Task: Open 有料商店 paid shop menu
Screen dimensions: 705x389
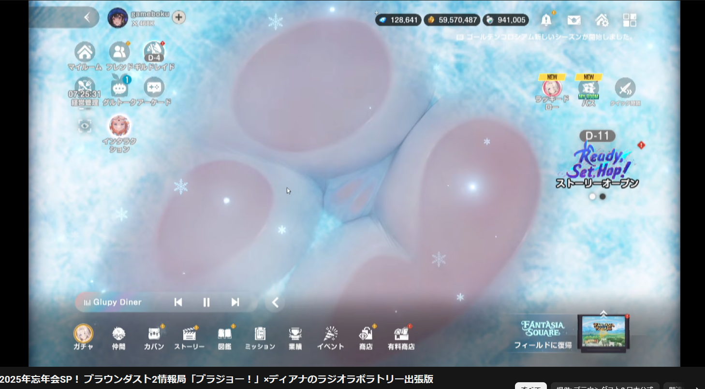Action: click(x=401, y=338)
